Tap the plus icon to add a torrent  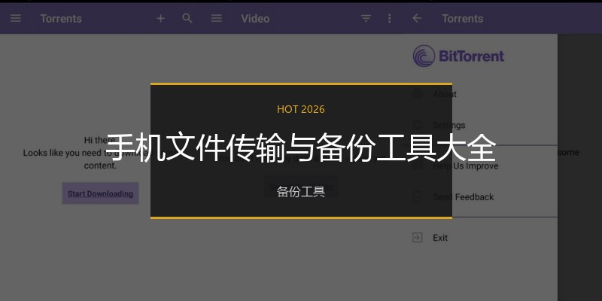[160, 18]
